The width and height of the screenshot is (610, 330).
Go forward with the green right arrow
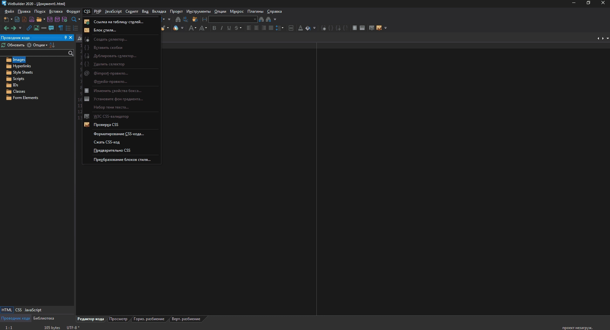click(x=14, y=28)
